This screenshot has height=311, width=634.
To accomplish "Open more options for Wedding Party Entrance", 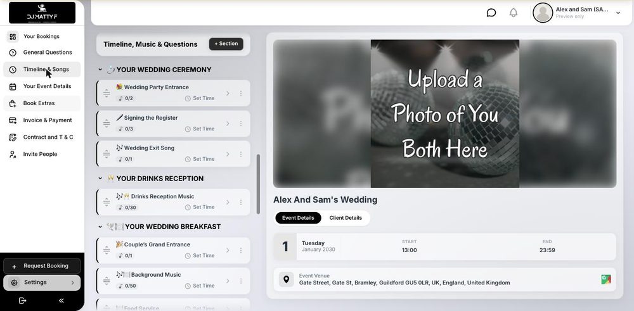I will pos(241,93).
